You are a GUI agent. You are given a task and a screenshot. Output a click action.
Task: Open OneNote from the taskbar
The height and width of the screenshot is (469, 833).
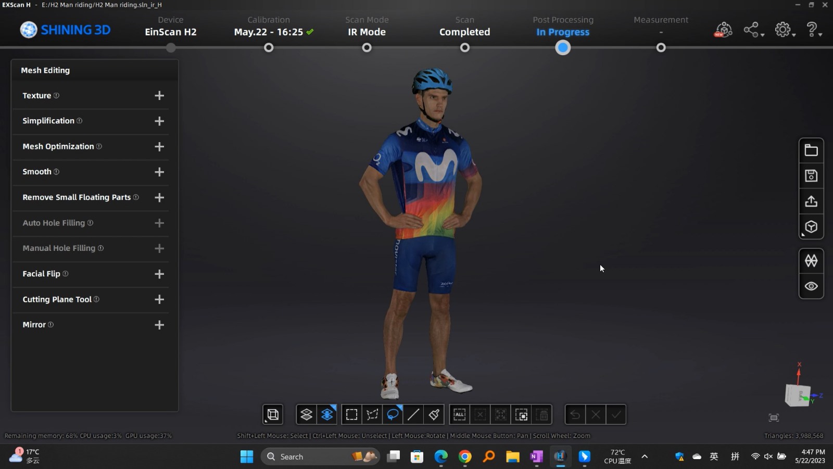pos(536,457)
